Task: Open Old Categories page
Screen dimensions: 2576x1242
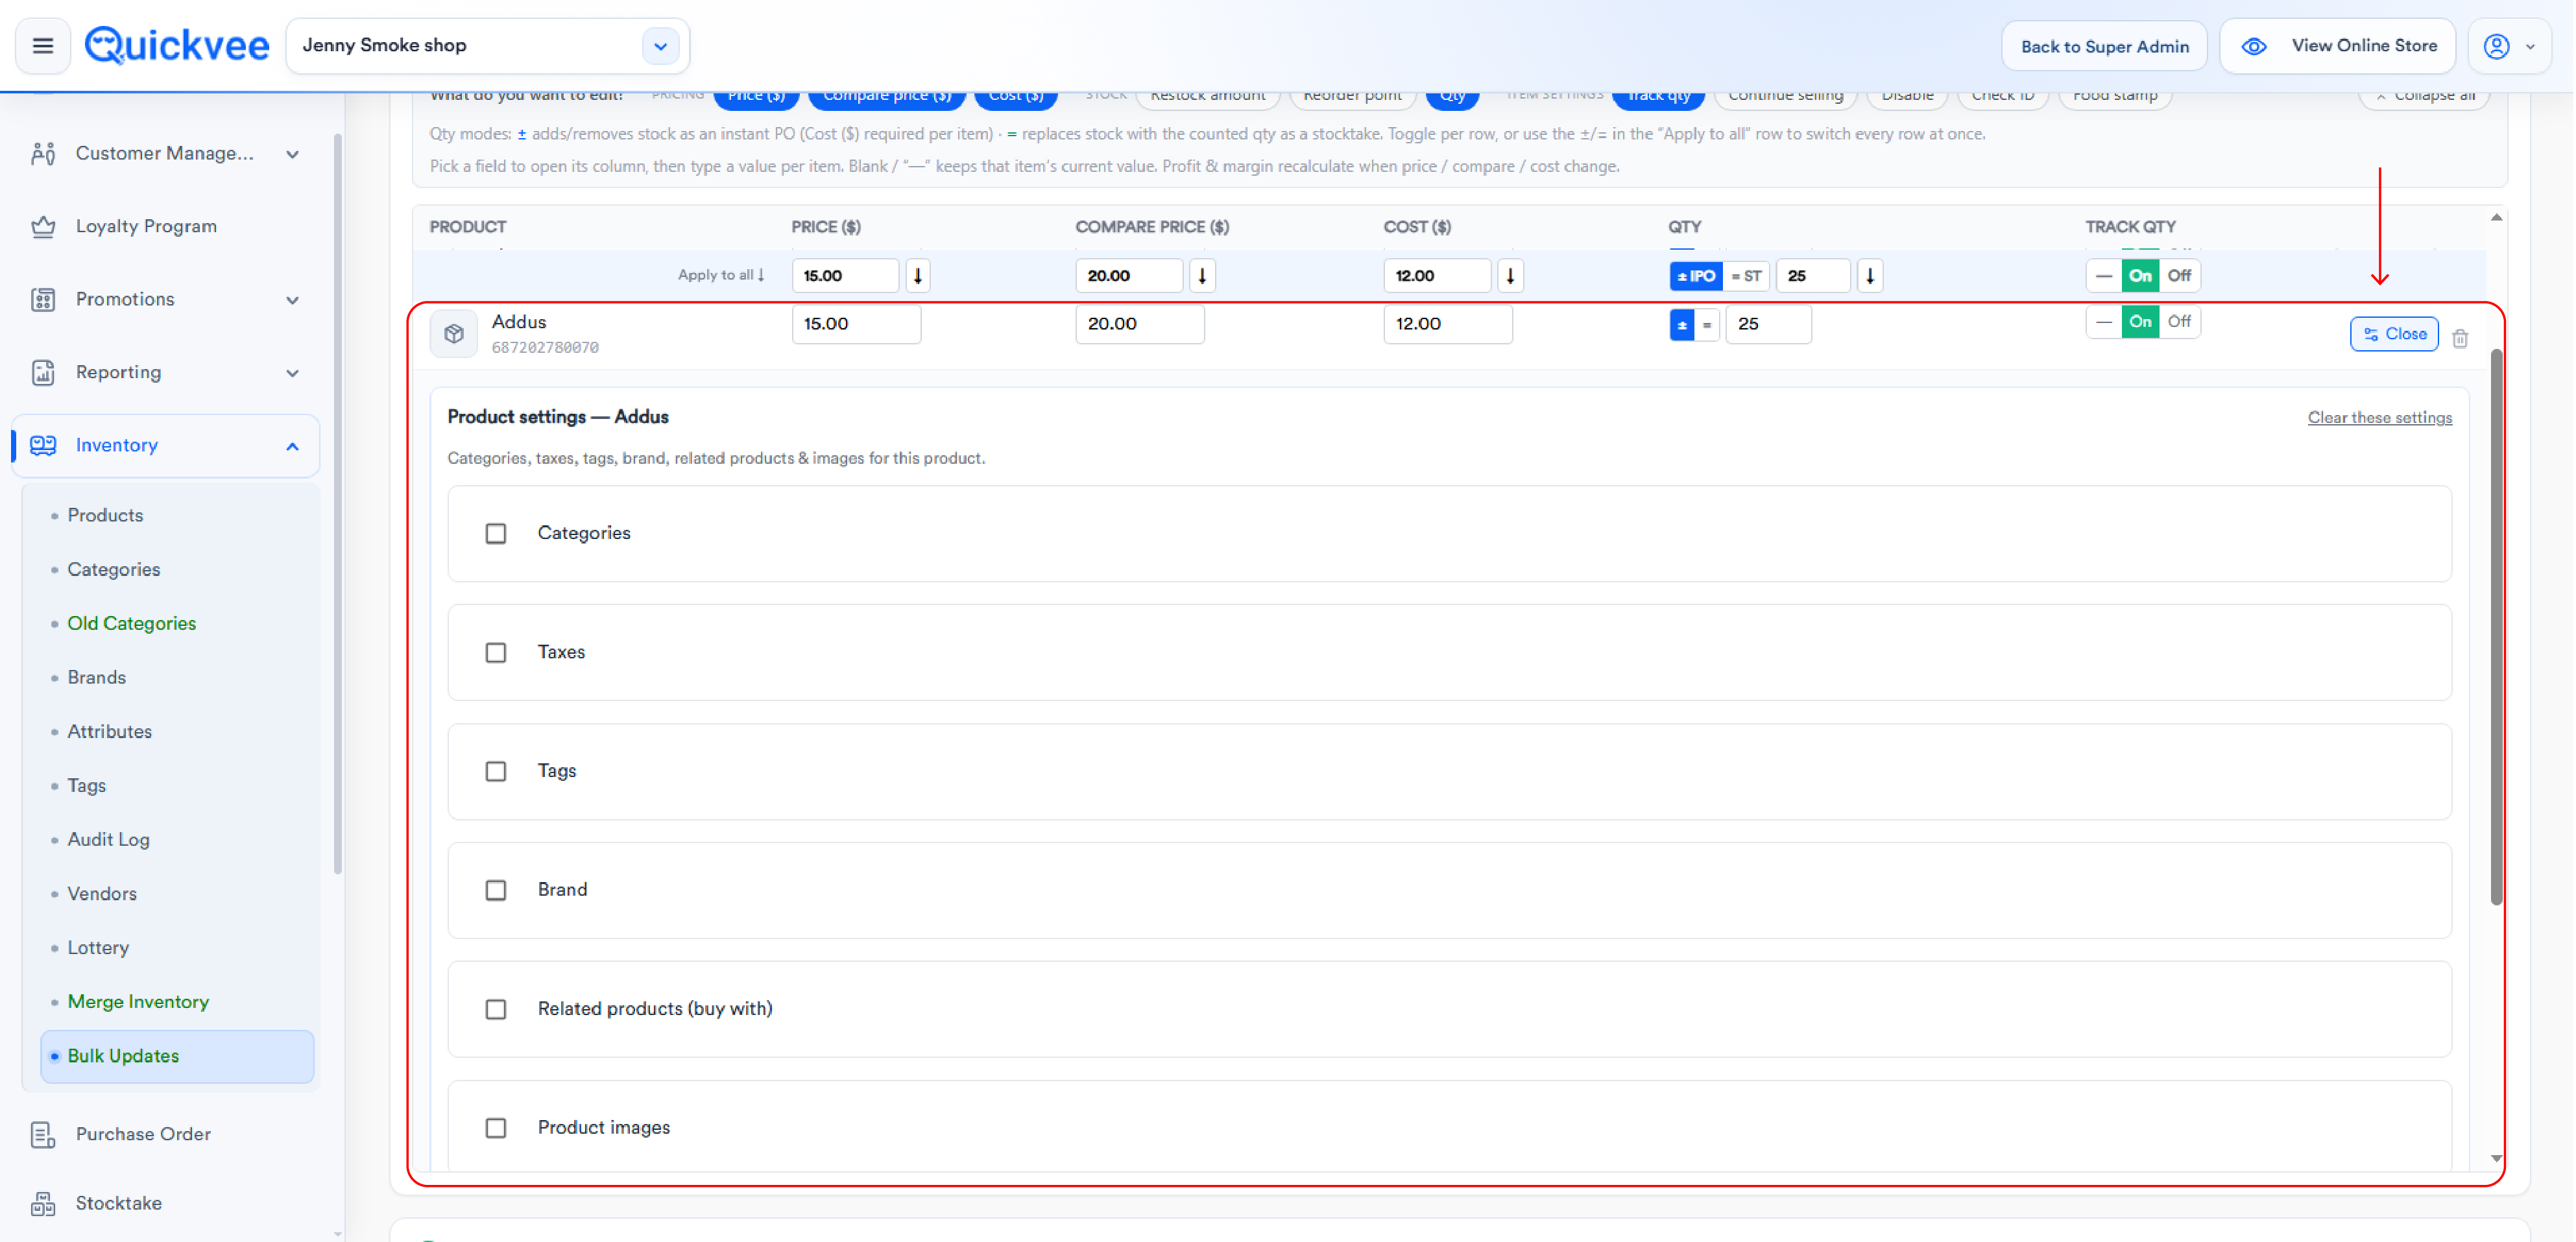Action: pyautogui.click(x=132, y=624)
